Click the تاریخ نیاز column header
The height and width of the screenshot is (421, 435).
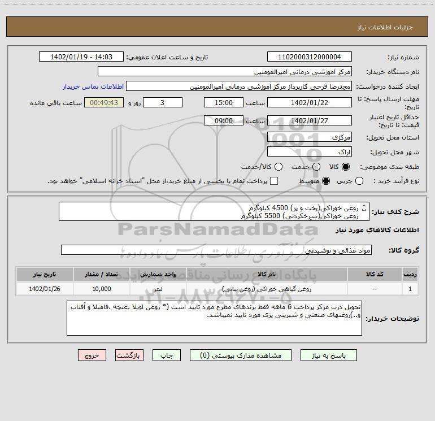coord(45,274)
